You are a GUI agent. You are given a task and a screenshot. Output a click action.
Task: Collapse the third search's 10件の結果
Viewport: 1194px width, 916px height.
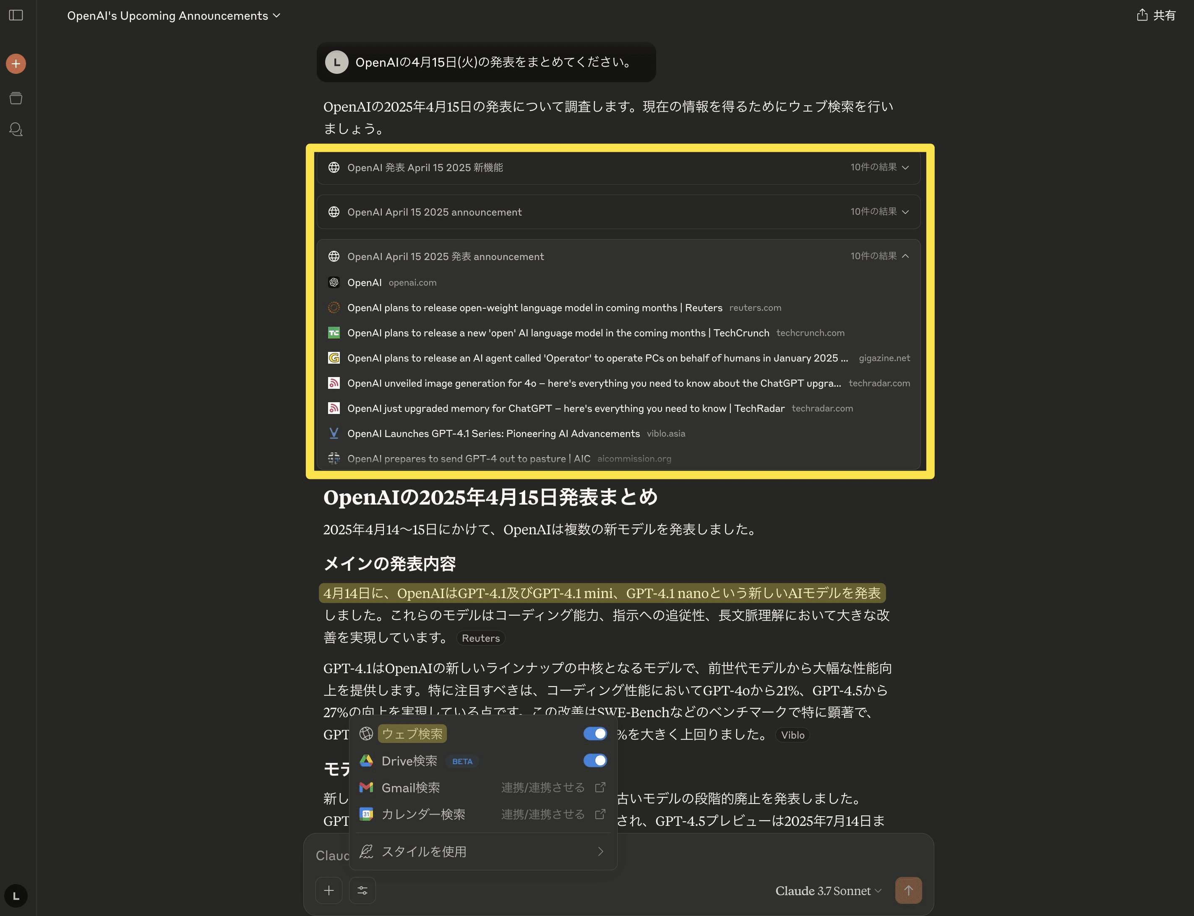coord(879,256)
